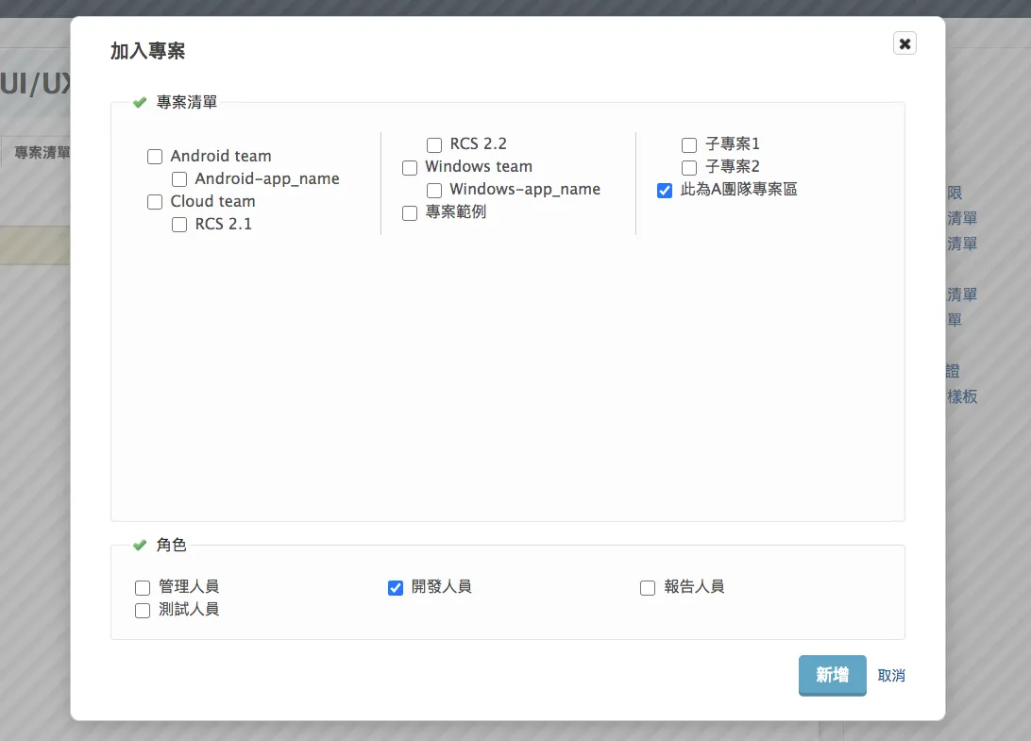
Task: Uncheck the 開發人員 role checkbox
Action: coord(396,588)
